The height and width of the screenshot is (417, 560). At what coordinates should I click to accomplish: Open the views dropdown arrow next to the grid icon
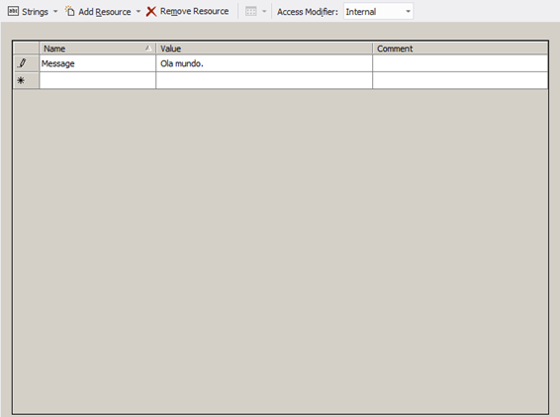264,12
